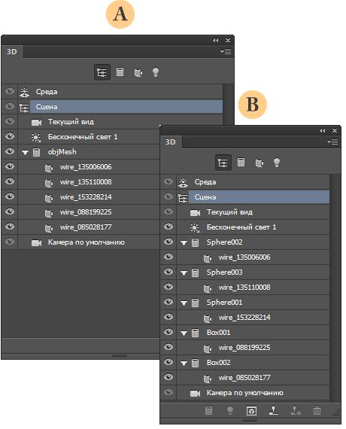
Task: Toggle visibility of Sphere002 in panel B
Action: pos(168,242)
